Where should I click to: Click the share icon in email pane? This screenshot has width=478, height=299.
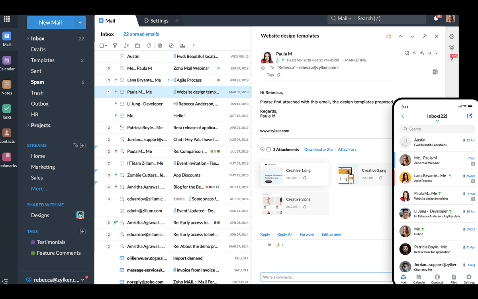(x=435, y=72)
